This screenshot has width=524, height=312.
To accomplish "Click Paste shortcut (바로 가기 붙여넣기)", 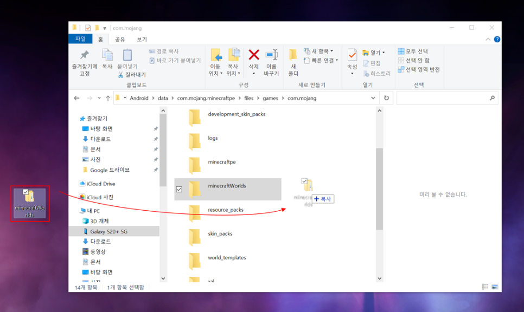I will point(175,61).
